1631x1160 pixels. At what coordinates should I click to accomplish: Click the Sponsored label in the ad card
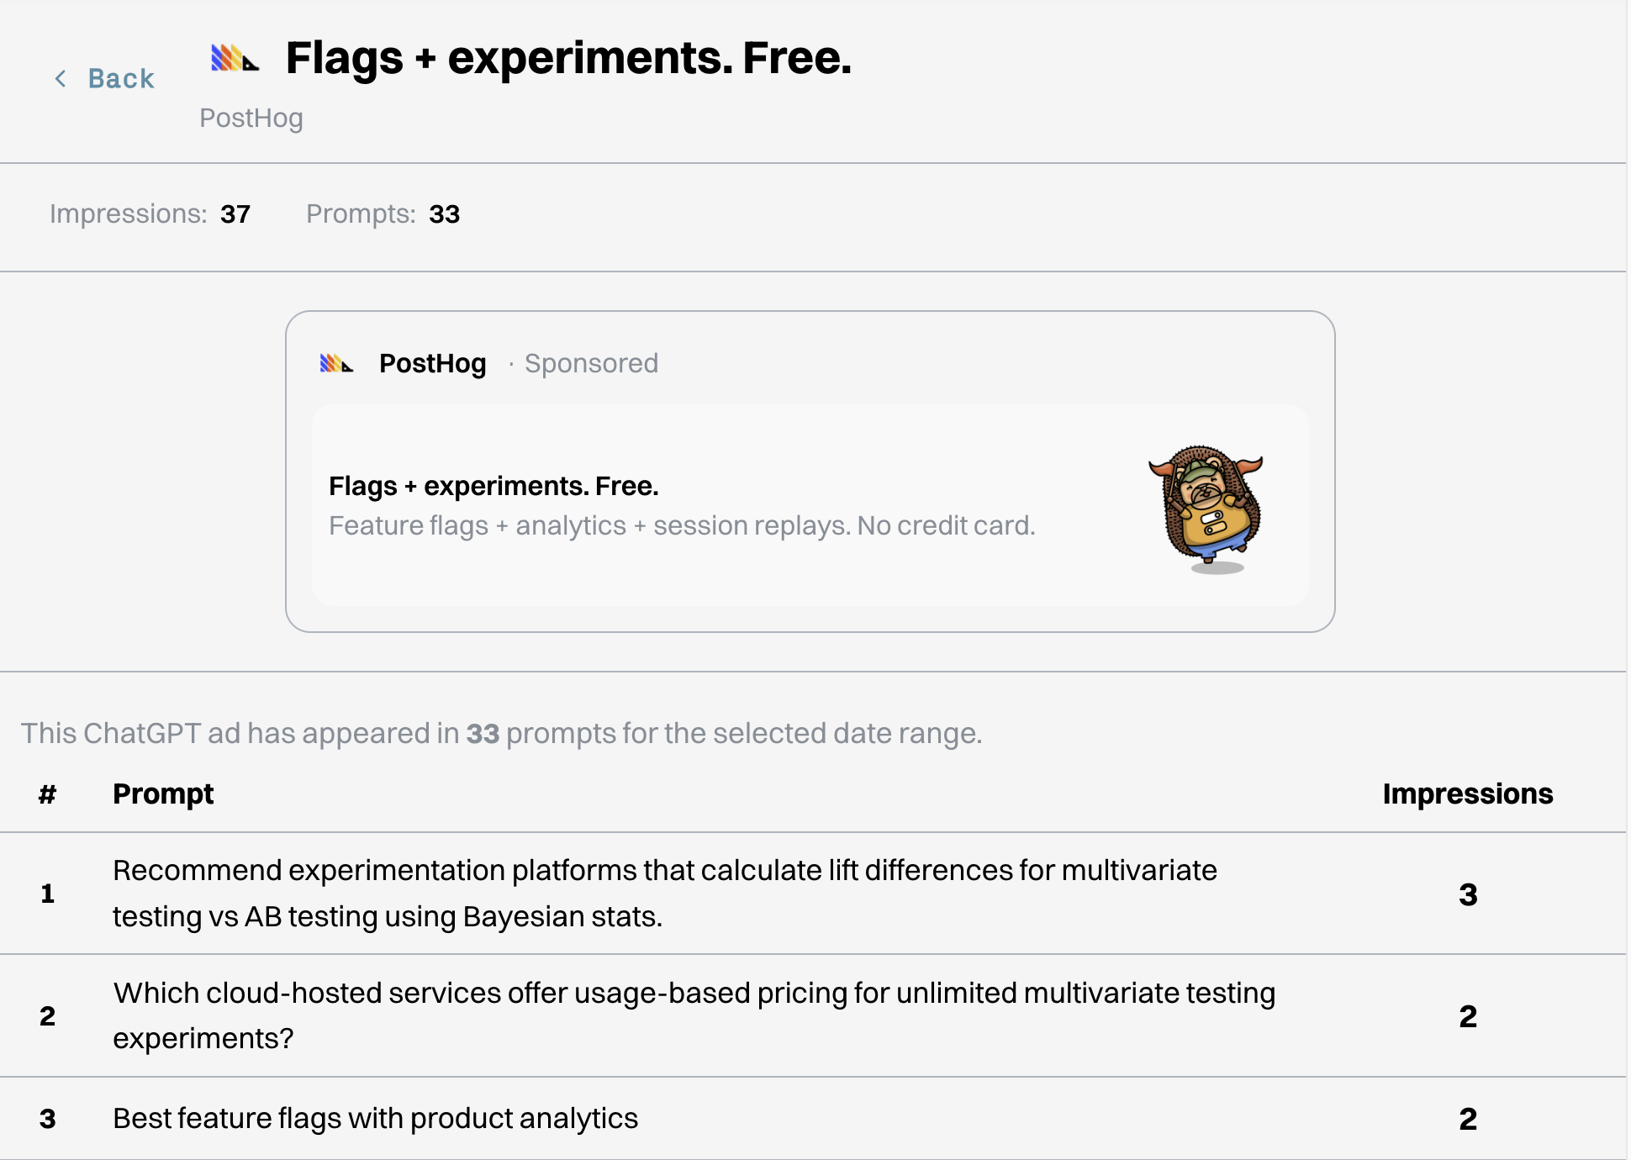coord(591,364)
